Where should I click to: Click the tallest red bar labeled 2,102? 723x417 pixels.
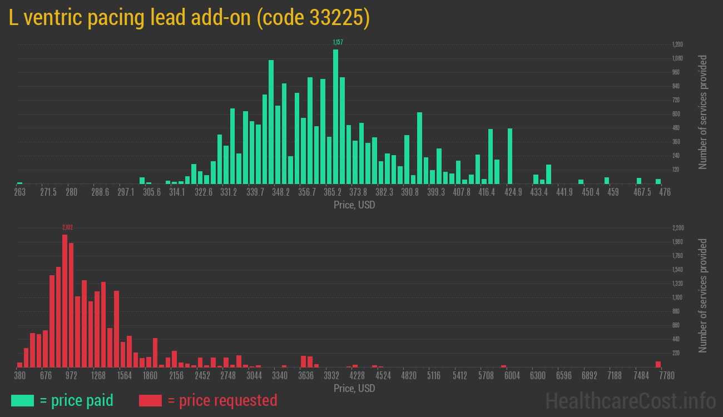tap(65, 300)
